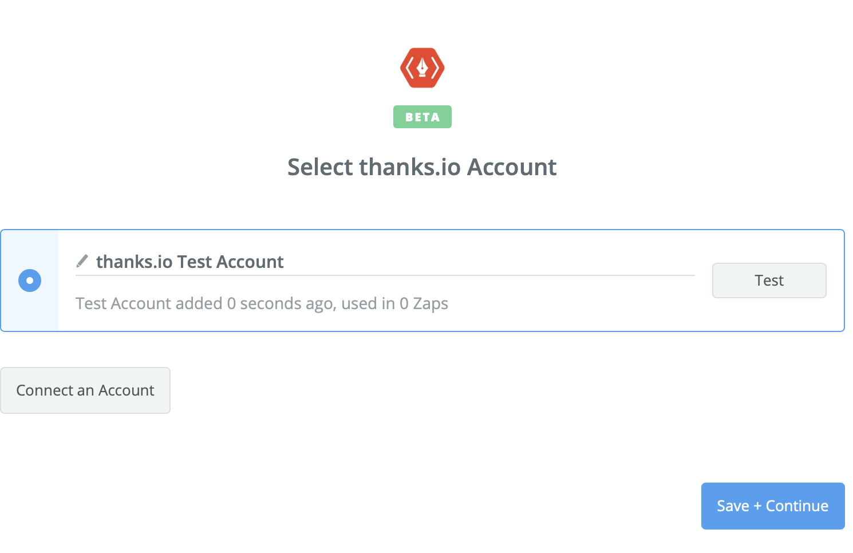Click the "used in 0 Zaps" text
The width and height of the screenshot is (853, 553).
(394, 303)
